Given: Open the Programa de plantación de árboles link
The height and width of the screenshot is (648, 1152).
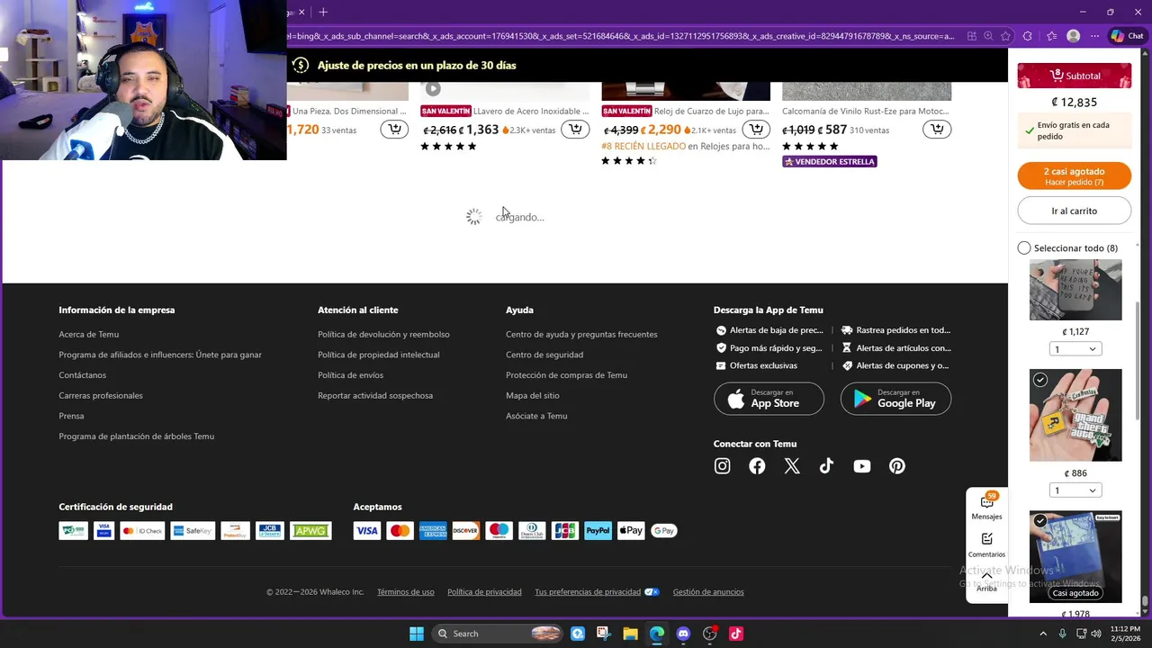Looking at the screenshot, I should pos(136,436).
